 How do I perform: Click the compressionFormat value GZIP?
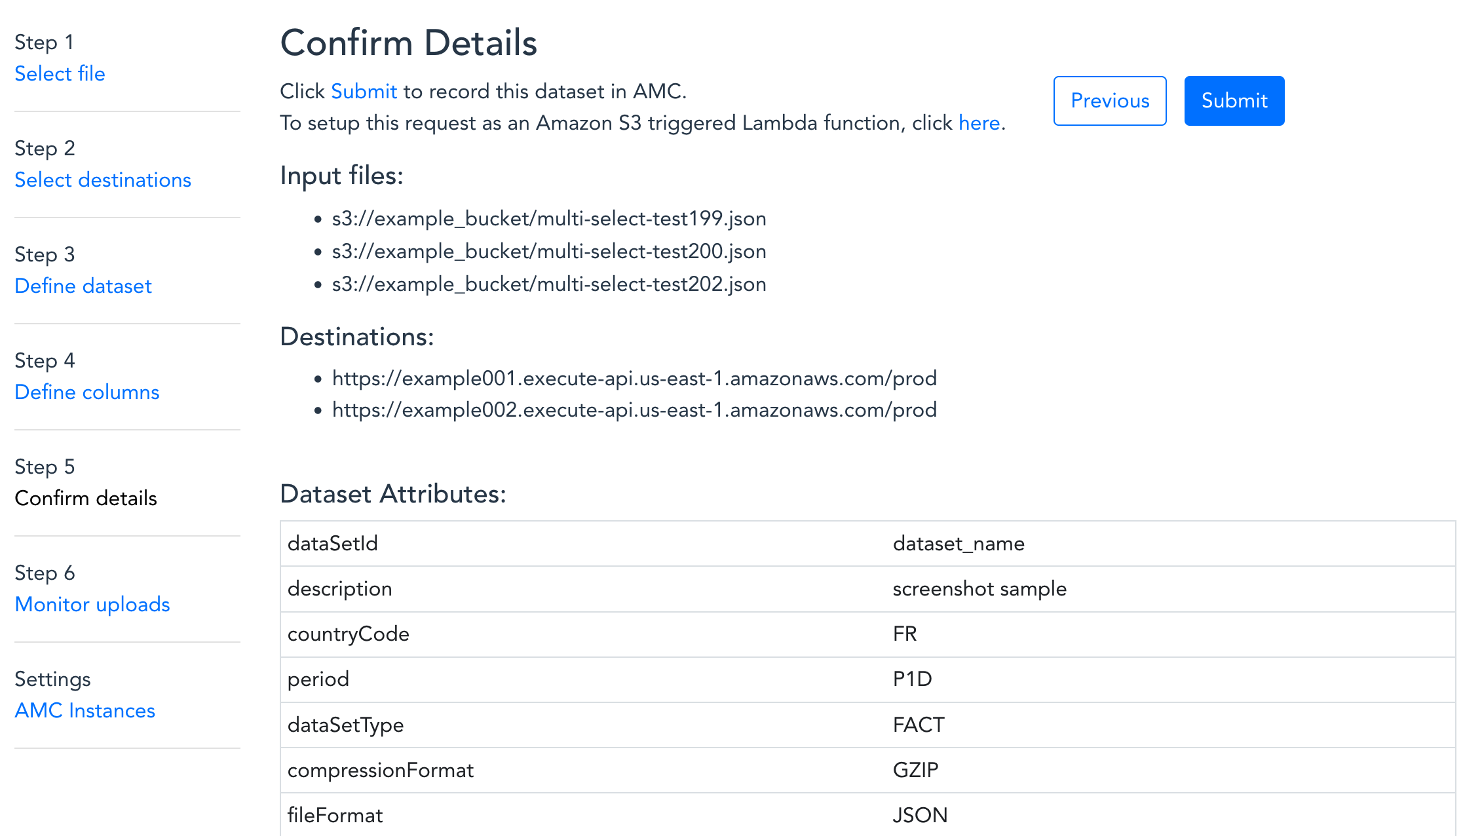pos(916,770)
